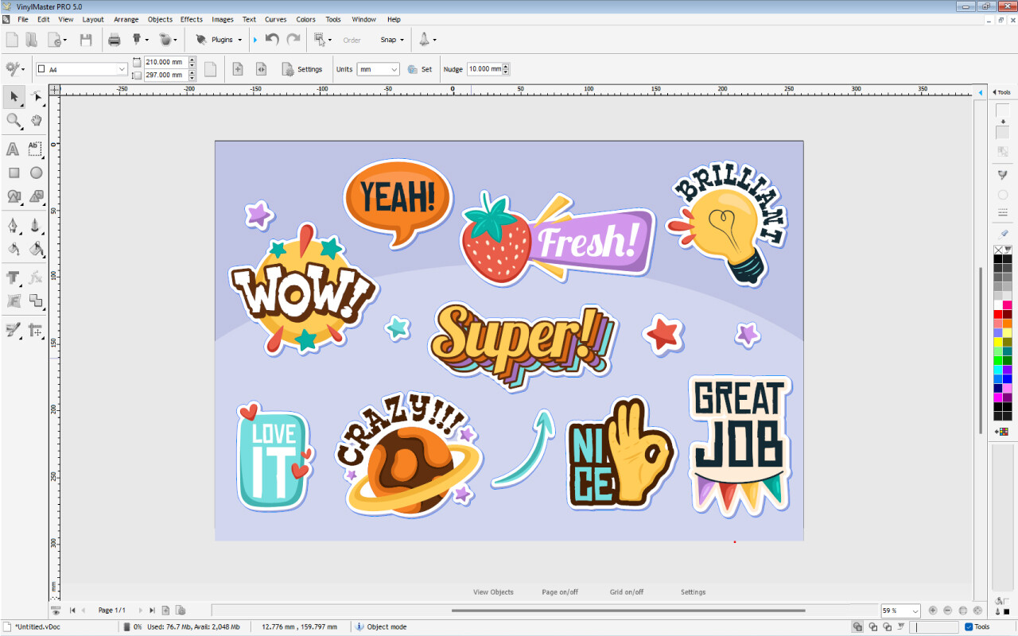1018x636 pixels.
Task: Click the page width input showing 210.000 mm
Action: tap(163, 61)
